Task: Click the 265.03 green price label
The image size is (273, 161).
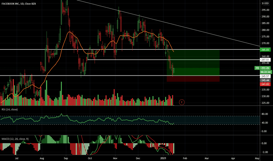Action: point(265,50)
